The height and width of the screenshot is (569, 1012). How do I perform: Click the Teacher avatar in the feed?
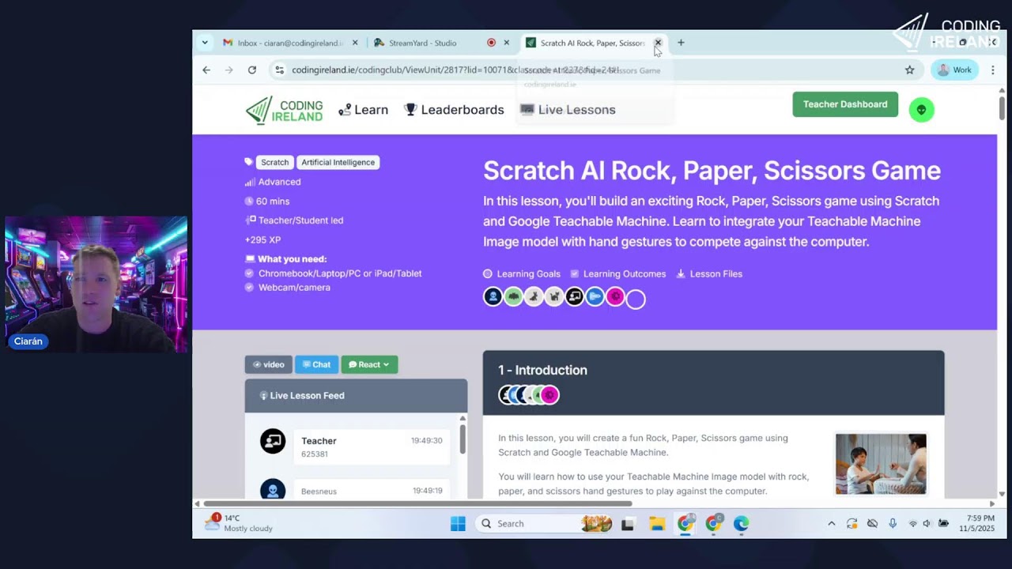273,441
